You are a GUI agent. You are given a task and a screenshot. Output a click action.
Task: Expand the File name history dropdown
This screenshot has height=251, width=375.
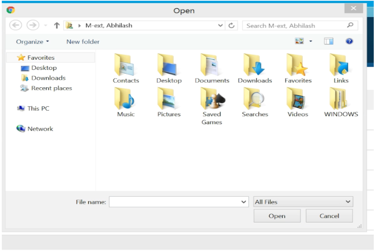point(244,202)
